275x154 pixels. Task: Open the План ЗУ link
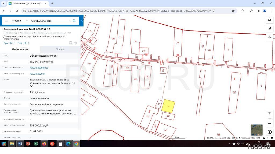point(9,43)
